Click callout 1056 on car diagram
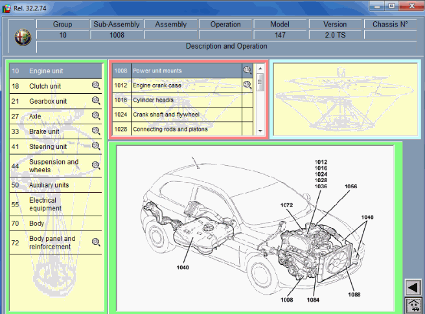The width and height of the screenshot is (425, 314). pos(350,186)
